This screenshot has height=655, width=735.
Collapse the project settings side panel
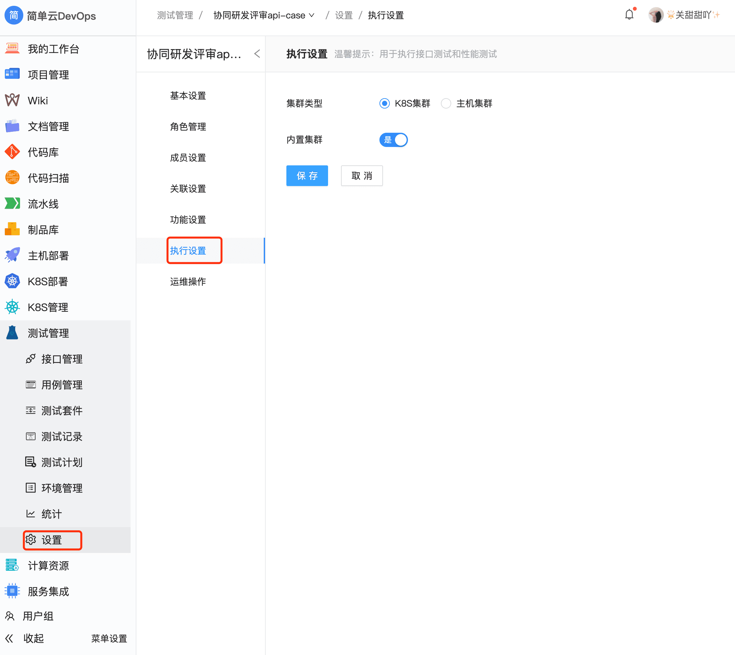coord(257,54)
